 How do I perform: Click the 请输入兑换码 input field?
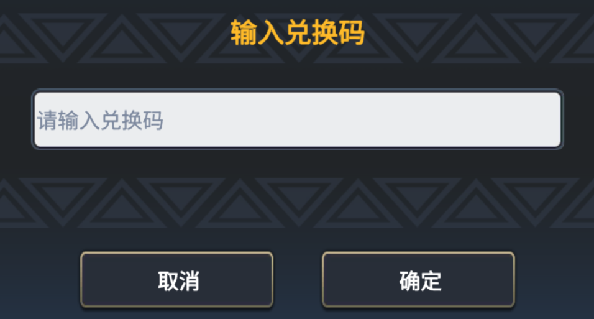pyautogui.click(x=297, y=120)
